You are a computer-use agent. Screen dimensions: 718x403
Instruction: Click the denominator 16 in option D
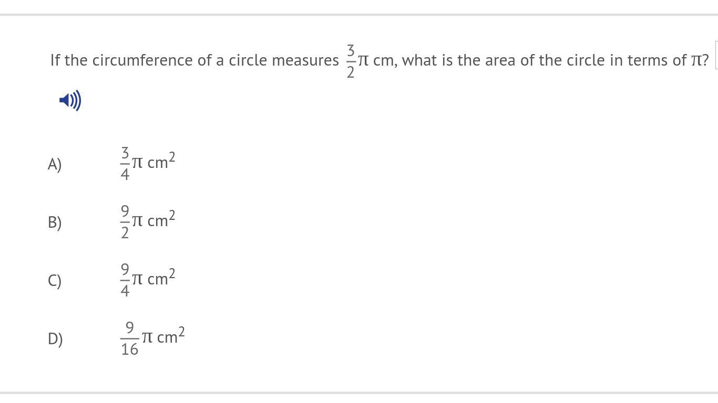coord(130,349)
